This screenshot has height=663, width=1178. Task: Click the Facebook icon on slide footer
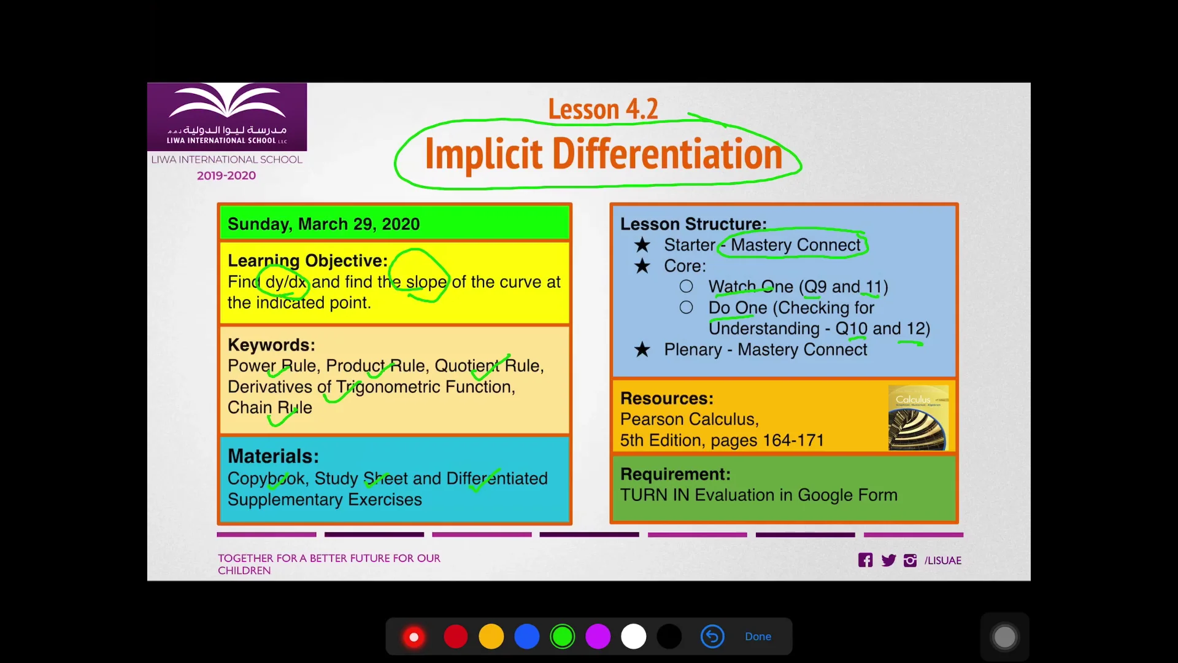click(865, 560)
